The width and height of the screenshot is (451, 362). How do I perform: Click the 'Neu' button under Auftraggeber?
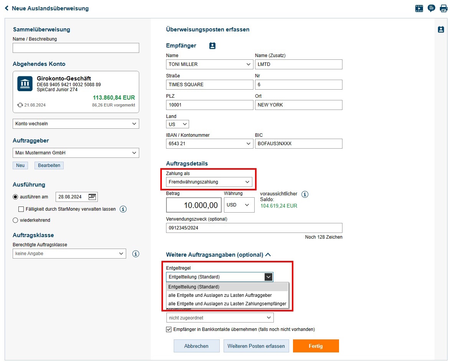[20, 165]
